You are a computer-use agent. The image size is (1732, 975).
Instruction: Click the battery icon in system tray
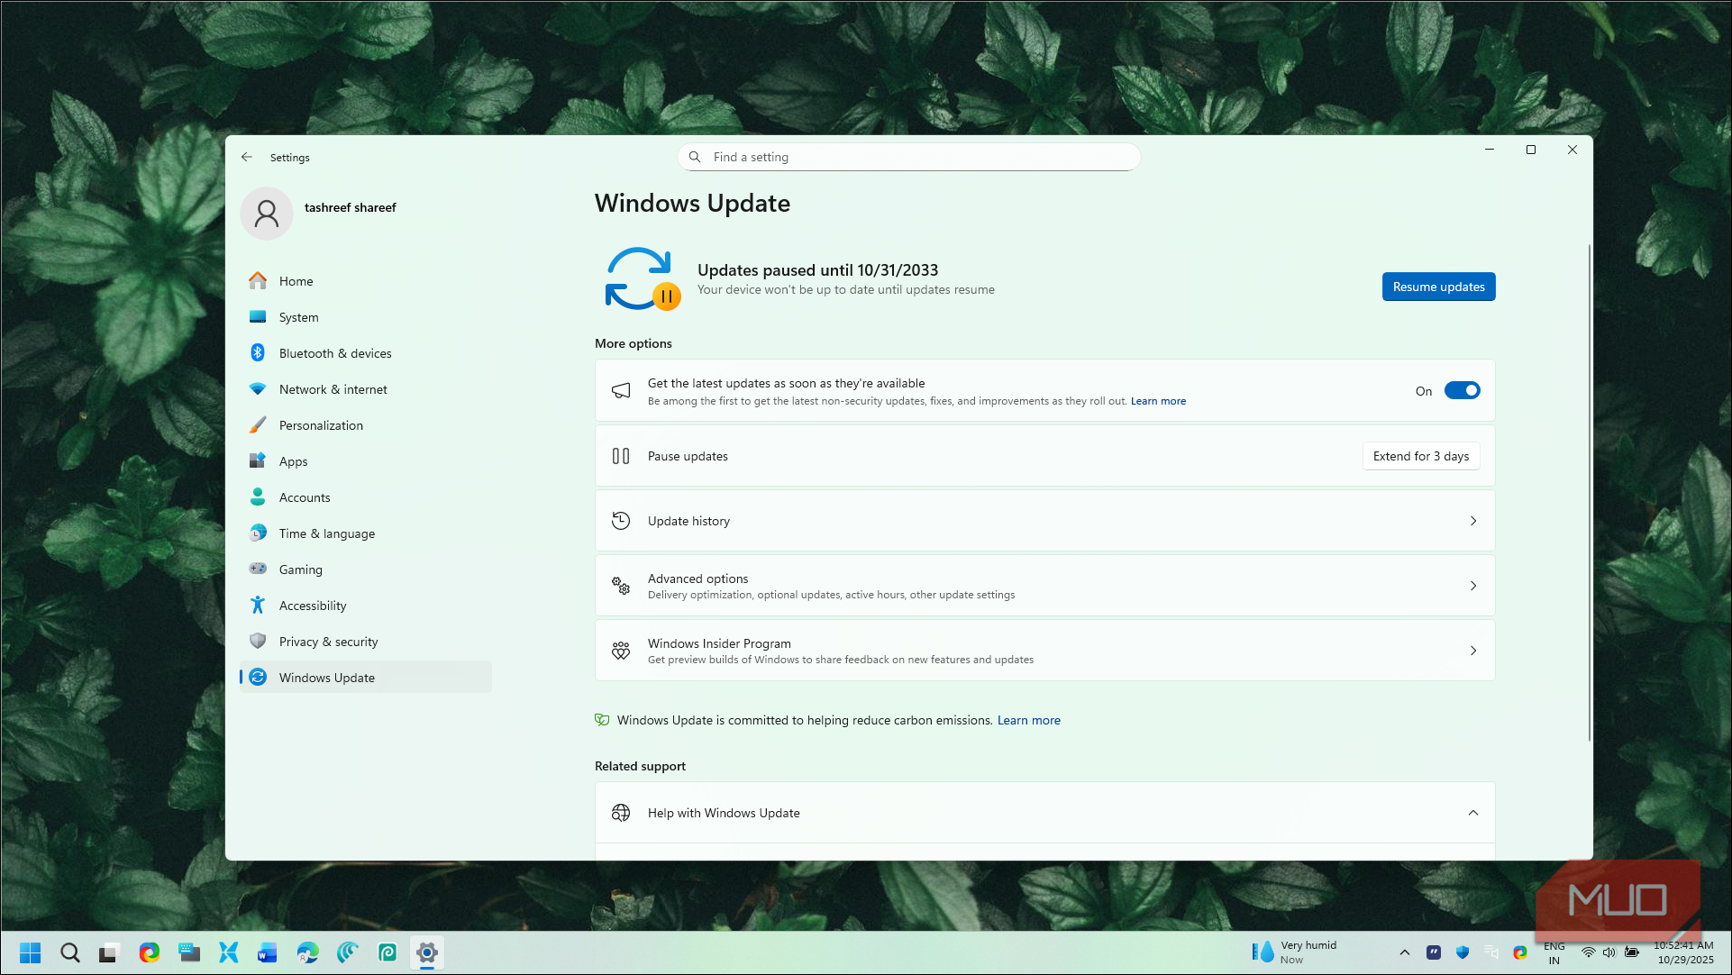(1632, 952)
